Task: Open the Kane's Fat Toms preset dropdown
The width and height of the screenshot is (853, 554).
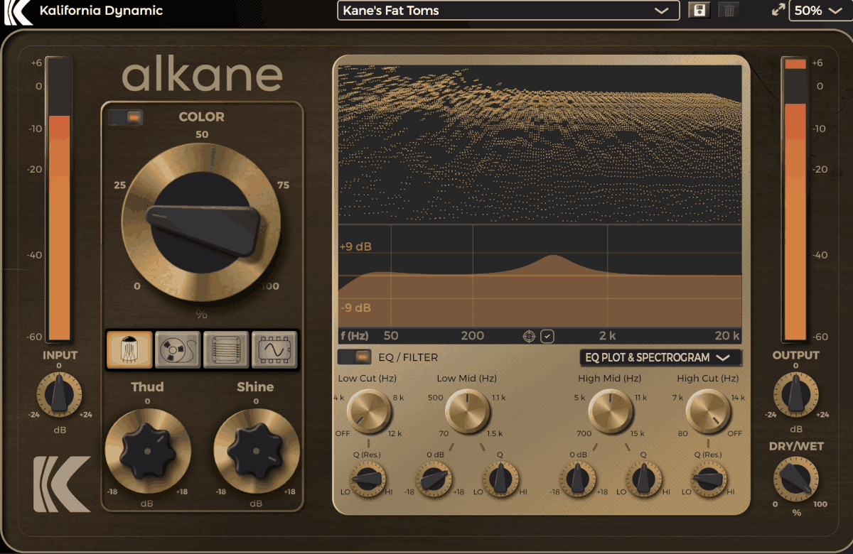Action: click(507, 11)
